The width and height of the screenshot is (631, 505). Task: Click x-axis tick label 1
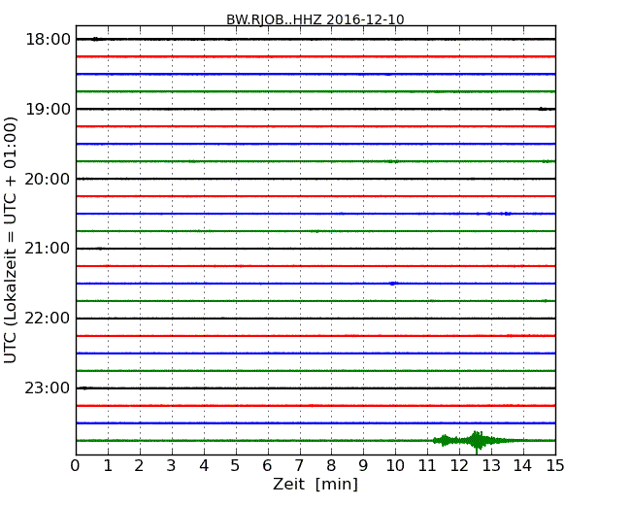tap(108, 466)
